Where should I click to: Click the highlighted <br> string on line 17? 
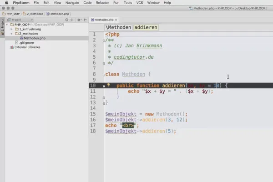[x=128, y=125]
